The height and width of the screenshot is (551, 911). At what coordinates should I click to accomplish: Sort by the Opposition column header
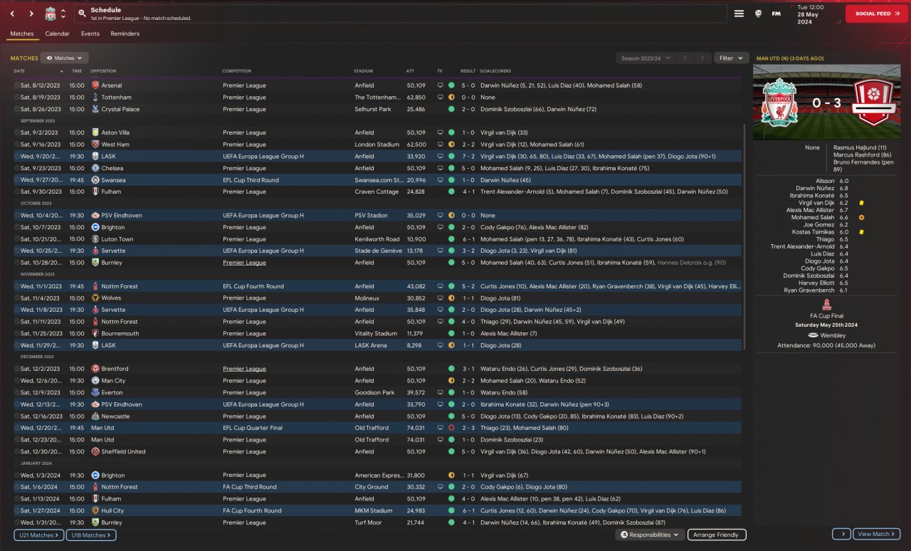click(103, 71)
